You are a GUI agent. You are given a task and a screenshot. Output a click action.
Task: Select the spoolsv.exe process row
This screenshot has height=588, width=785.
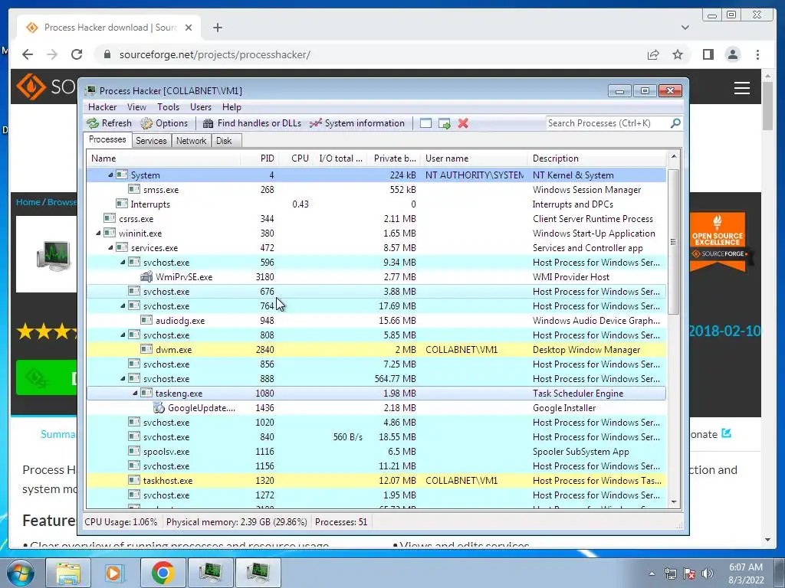376,452
